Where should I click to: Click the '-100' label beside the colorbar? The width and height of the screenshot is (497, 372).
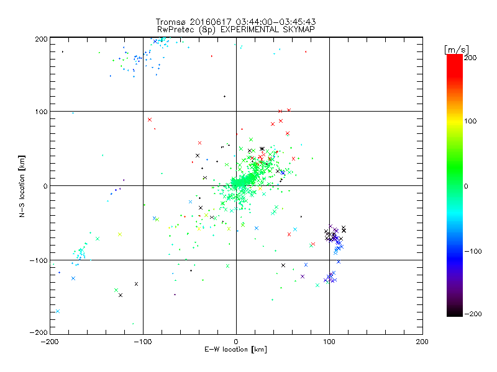473,252
